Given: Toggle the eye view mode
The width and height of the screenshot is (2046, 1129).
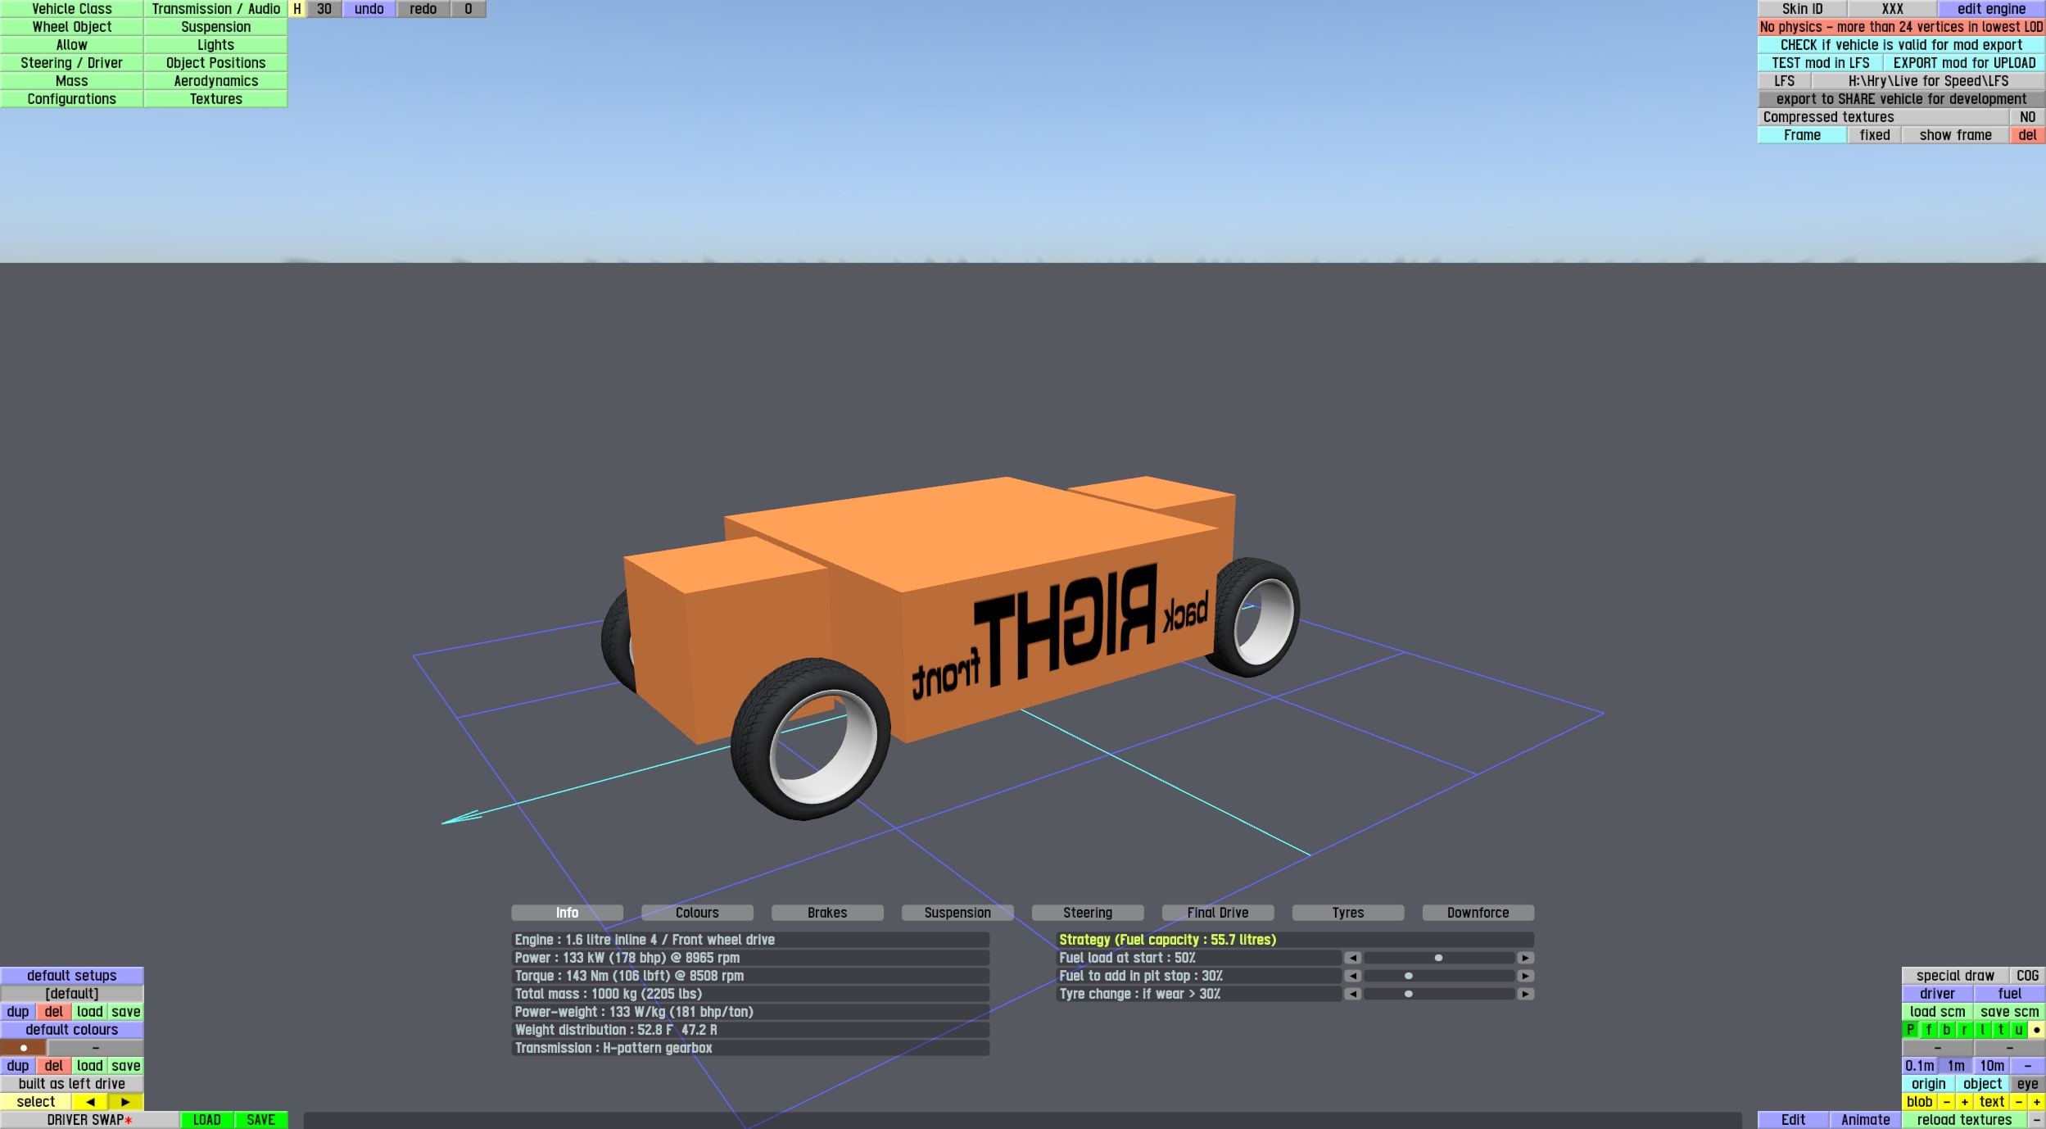Looking at the screenshot, I should pos(2027,1084).
